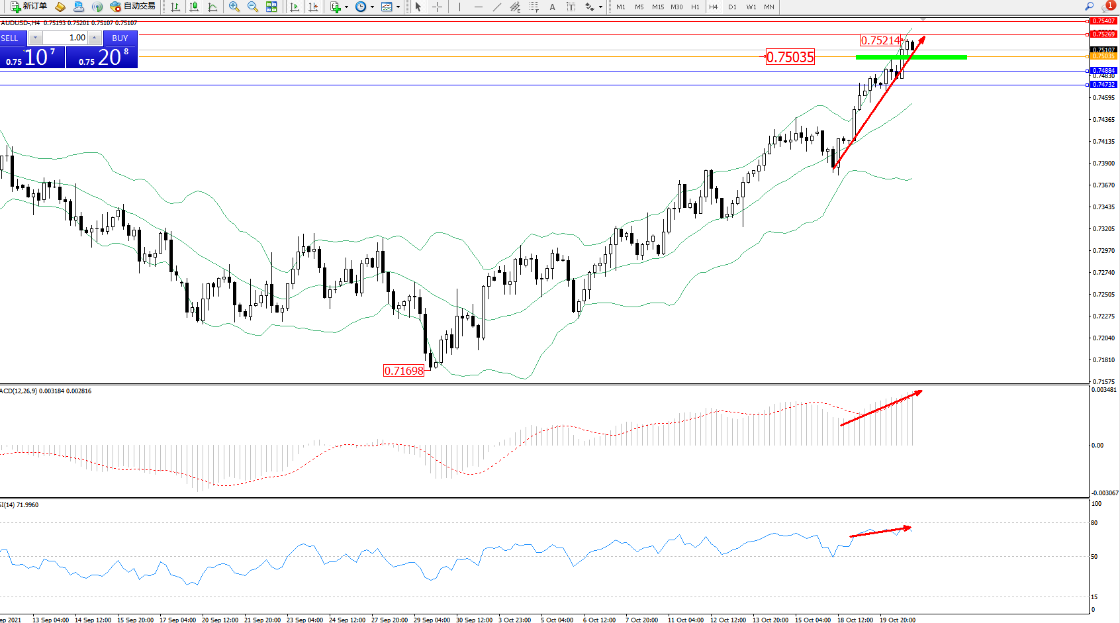The height and width of the screenshot is (623, 1120).
Task: Switch to the M15 timeframe
Action: pyautogui.click(x=657, y=7)
